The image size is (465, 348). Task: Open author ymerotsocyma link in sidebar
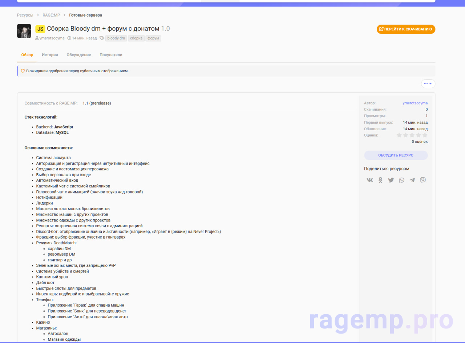(x=415, y=103)
